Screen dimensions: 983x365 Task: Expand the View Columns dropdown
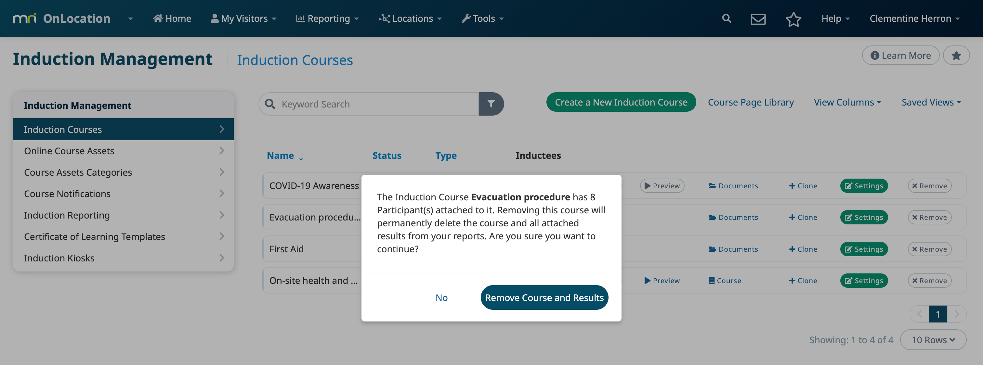coord(847,102)
